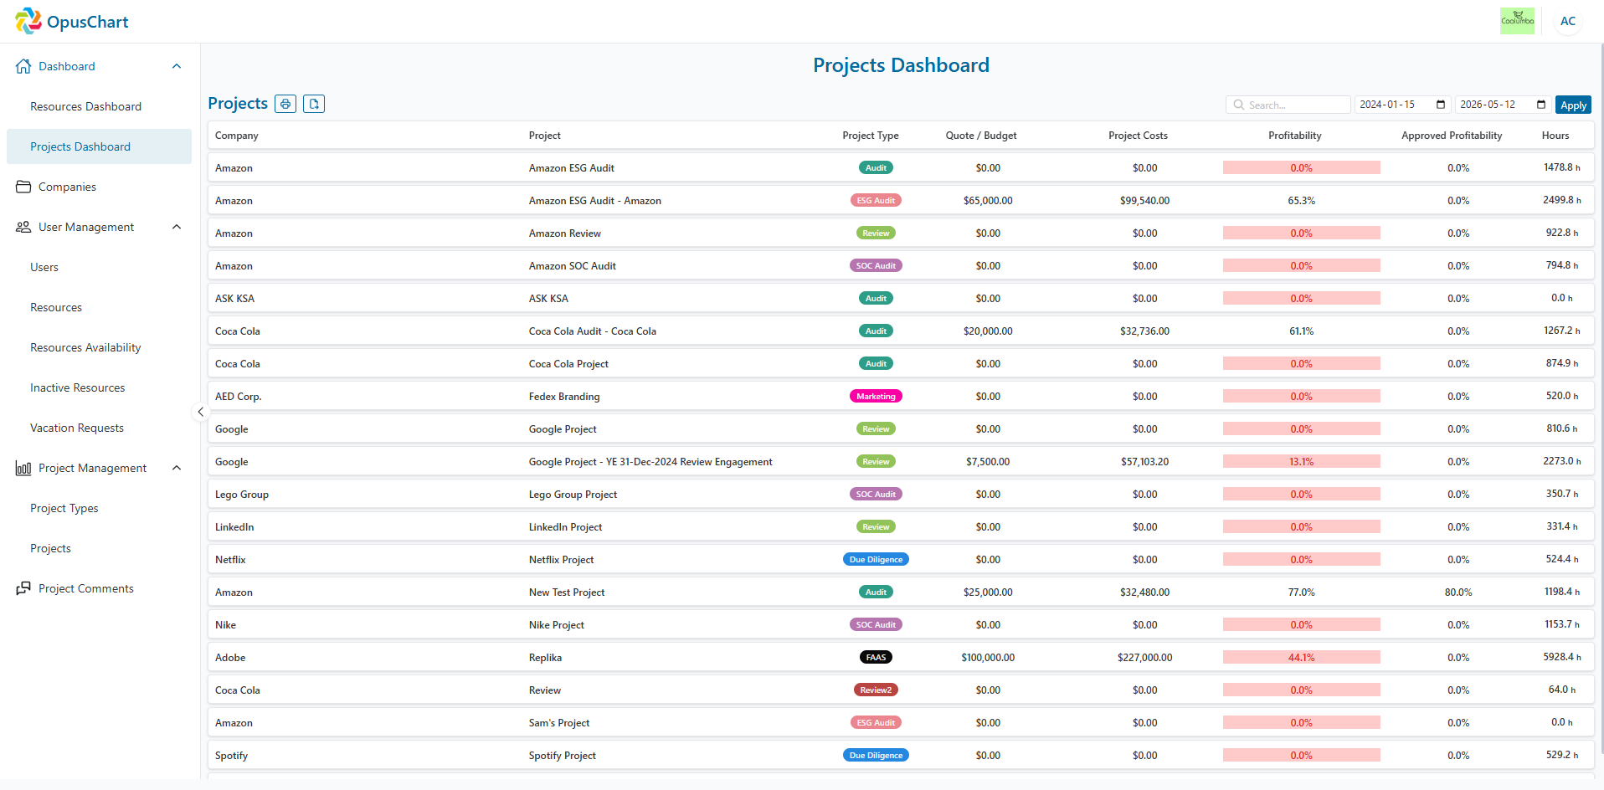This screenshot has width=1604, height=790.
Task: Click the OpusChart logo
Action: click(x=72, y=21)
